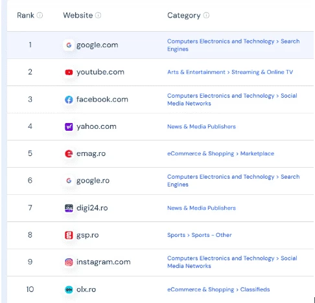Click the info icon next to Category
The height and width of the screenshot is (303, 315).
tap(206, 16)
